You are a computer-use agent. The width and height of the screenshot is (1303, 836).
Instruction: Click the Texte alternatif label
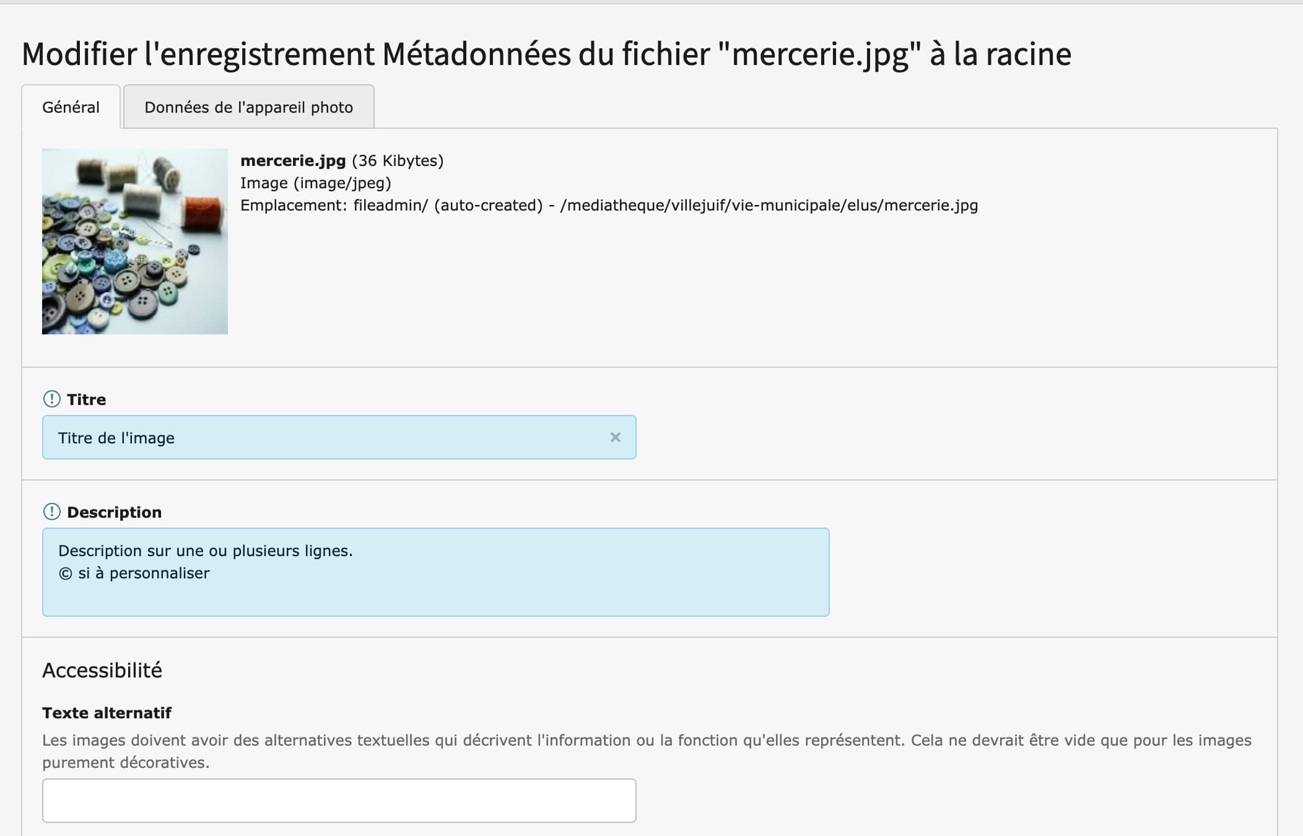coord(107,713)
